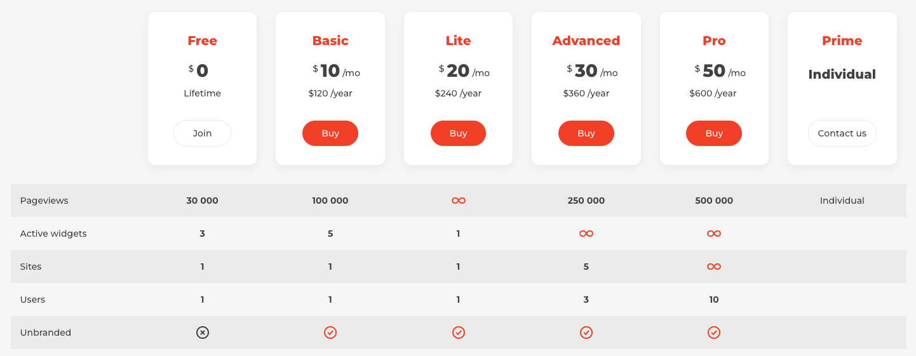
Task: Buy the Advanced $30 plan
Action: (586, 133)
